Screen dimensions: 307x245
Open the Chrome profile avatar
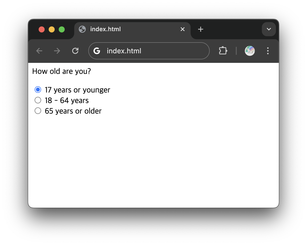[x=250, y=51]
